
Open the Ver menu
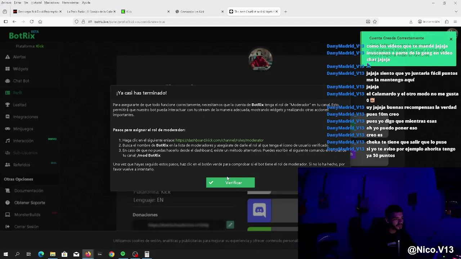pyautogui.click(x=26, y=3)
